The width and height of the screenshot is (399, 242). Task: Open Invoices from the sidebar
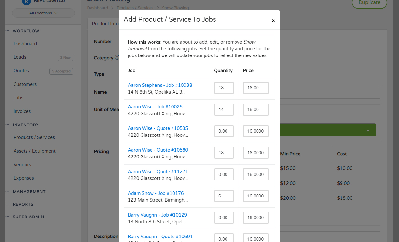click(x=22, y=111)
